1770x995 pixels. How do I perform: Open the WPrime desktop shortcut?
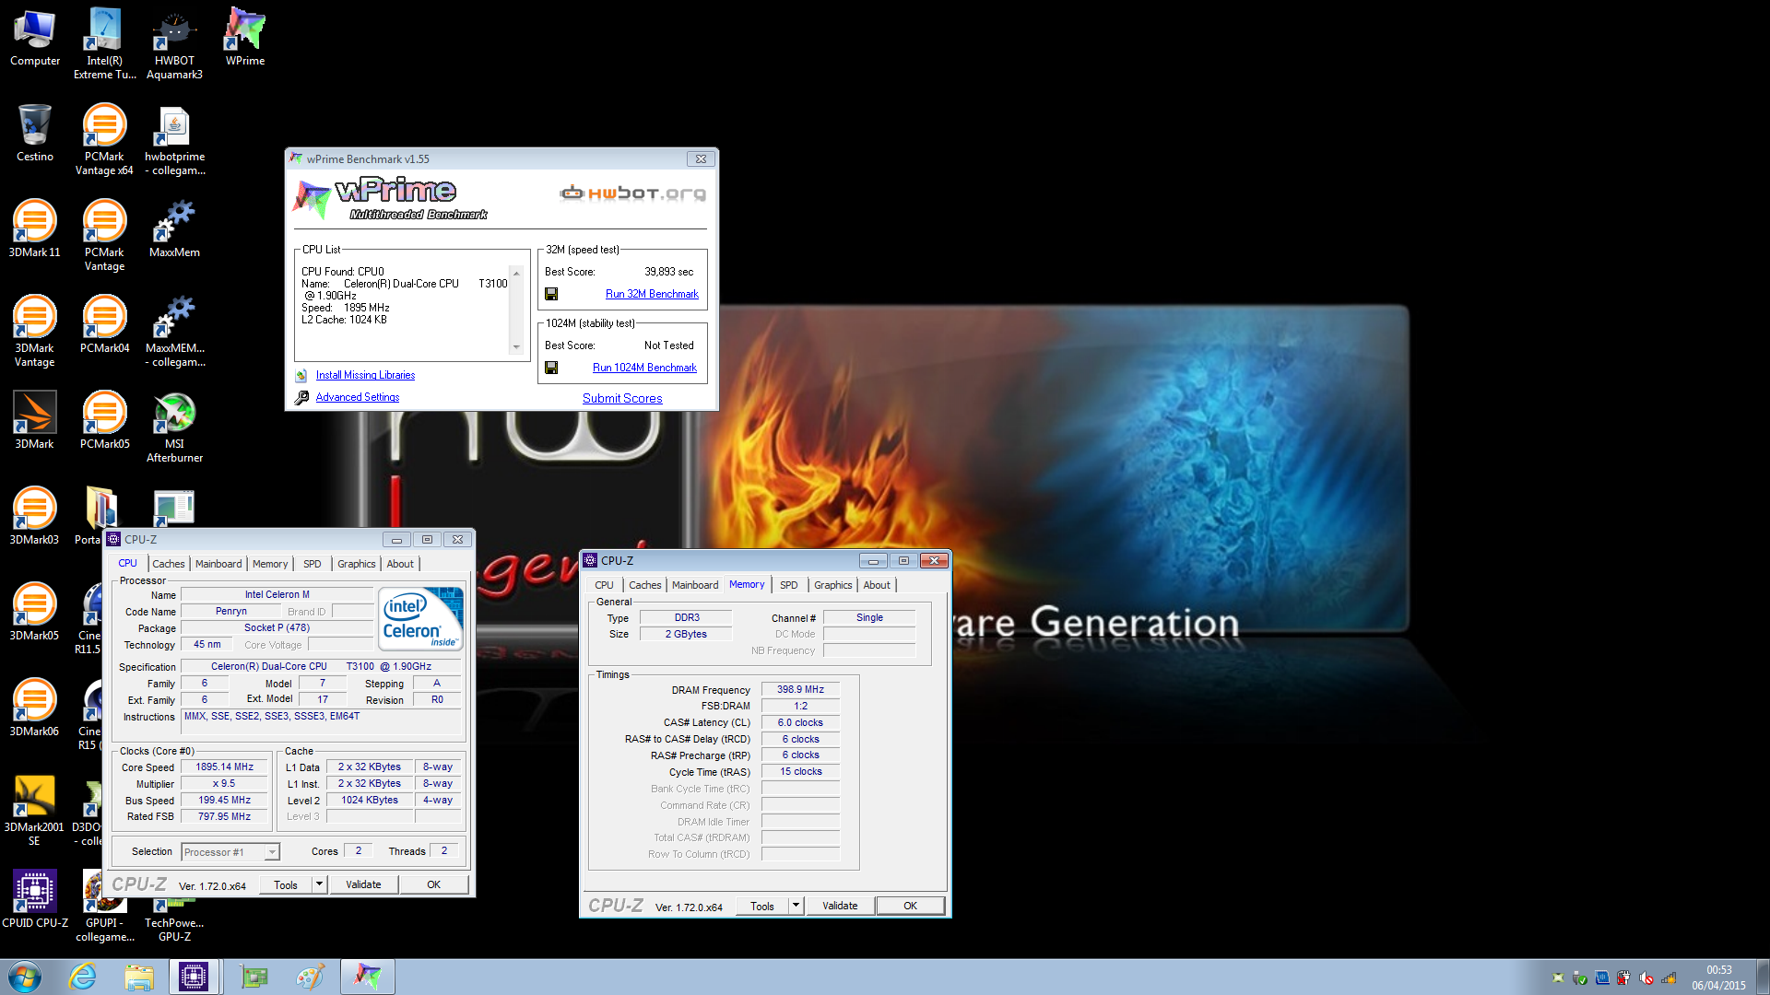click(244, 38)
